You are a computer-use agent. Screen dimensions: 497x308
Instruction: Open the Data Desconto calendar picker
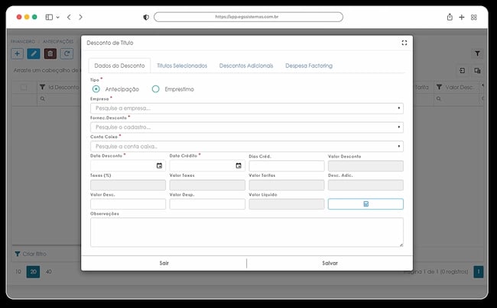159,165
